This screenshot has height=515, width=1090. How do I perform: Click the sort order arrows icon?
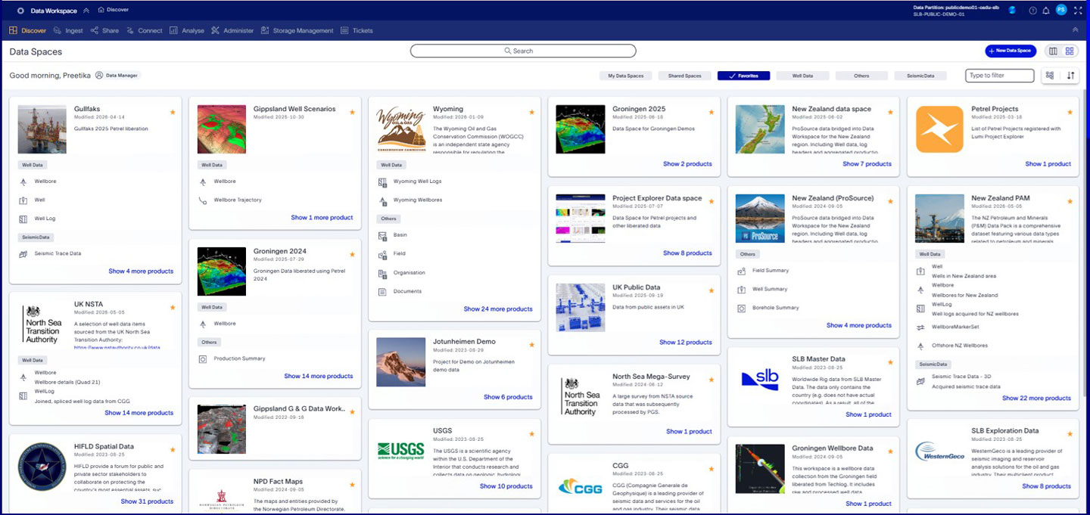(x=1070, y=76)
